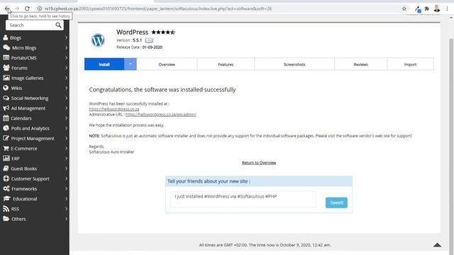Click the Return to Overview link

(259, 162)
